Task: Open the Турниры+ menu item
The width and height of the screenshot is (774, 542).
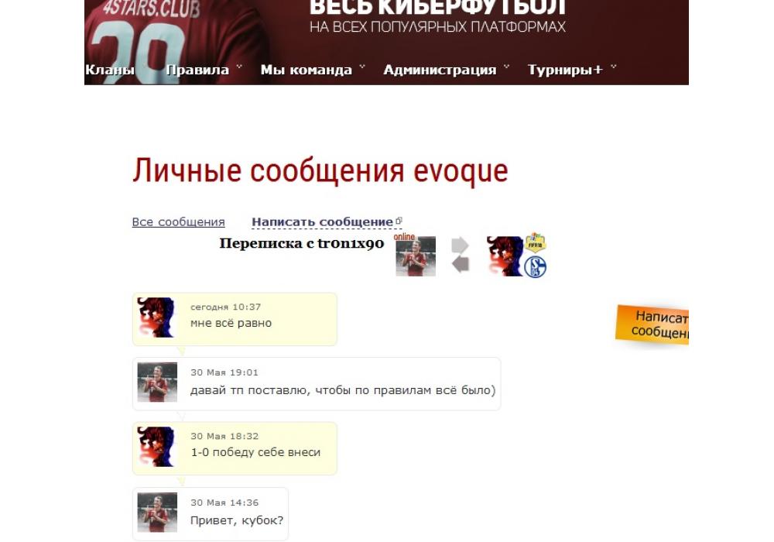Action: pyautogui.click(x=565, y=70)
